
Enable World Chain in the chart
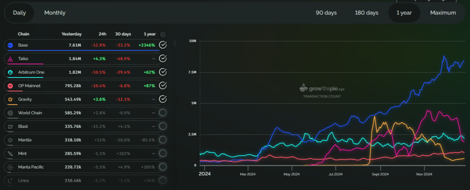[163, 113]
